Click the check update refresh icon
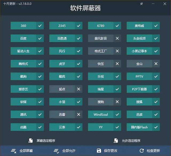Viewport: 171px width, 156px height. [x=142, y=151]
